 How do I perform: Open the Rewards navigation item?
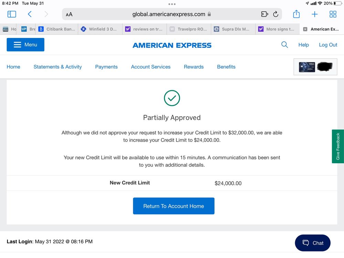[x=194, y=67]
